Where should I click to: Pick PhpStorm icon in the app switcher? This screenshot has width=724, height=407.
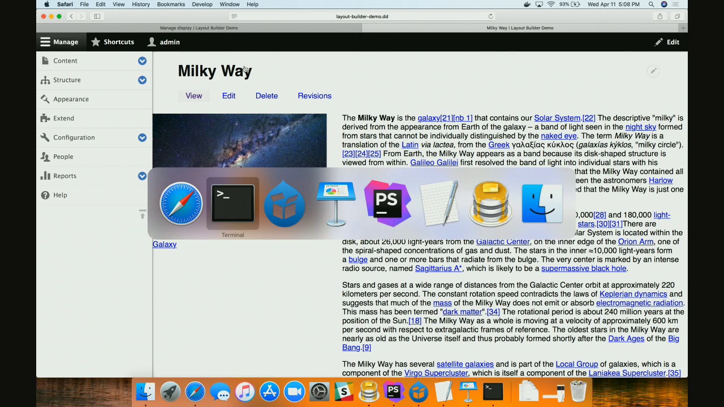pyautogui.click(x=387, y=203)
